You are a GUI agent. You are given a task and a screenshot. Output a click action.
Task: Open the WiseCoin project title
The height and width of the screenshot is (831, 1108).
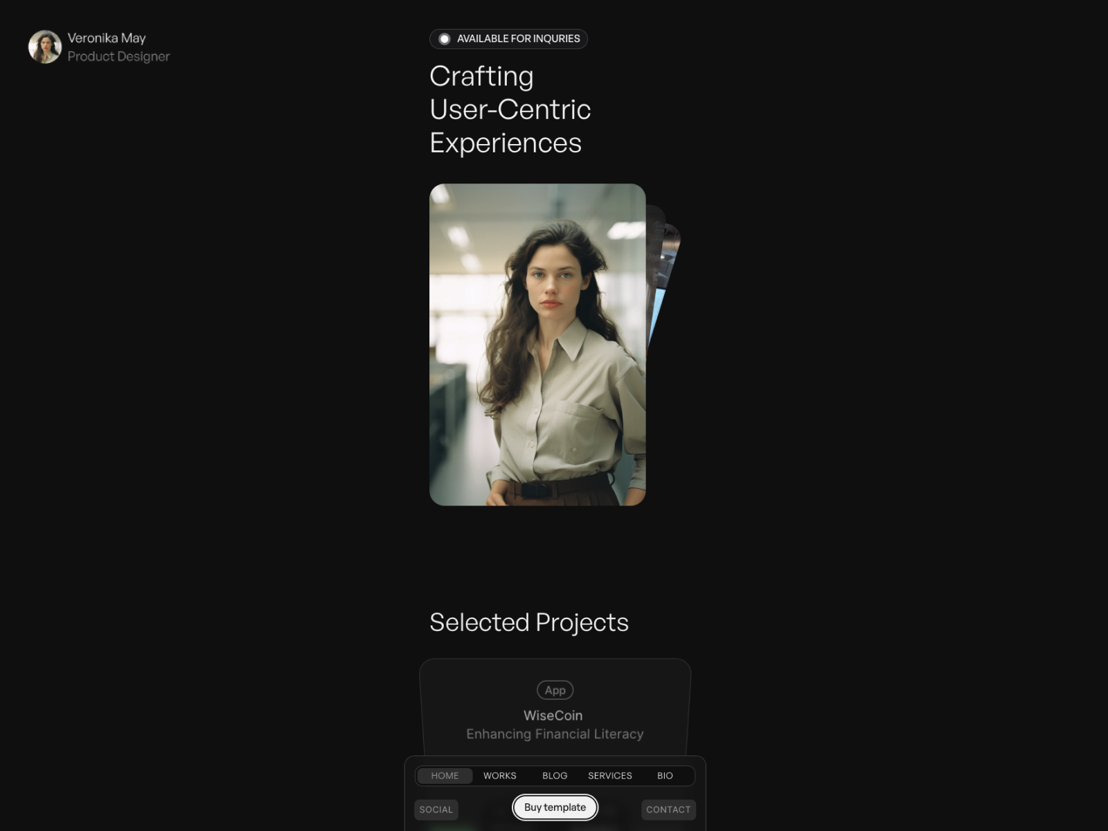point(553,715)
